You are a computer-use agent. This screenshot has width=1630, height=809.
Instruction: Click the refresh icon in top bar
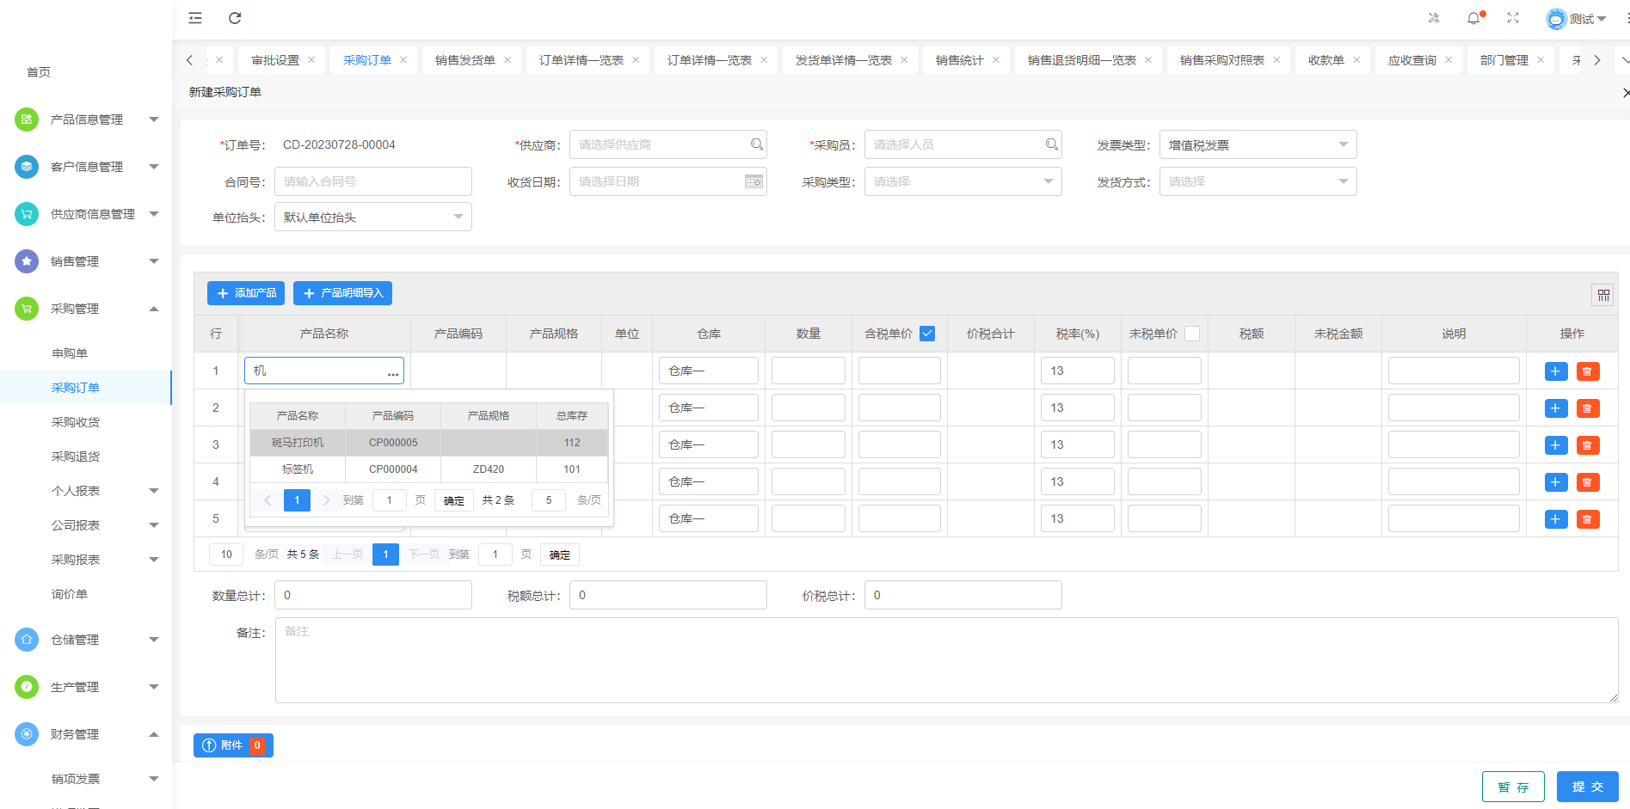[x=235, y=18]
